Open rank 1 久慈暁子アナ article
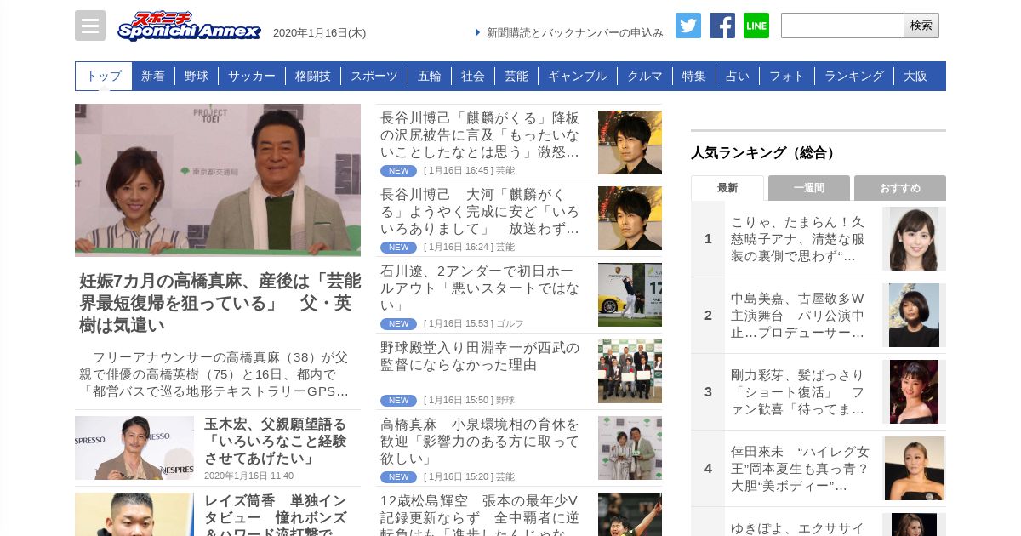 (x=800, y=239)
